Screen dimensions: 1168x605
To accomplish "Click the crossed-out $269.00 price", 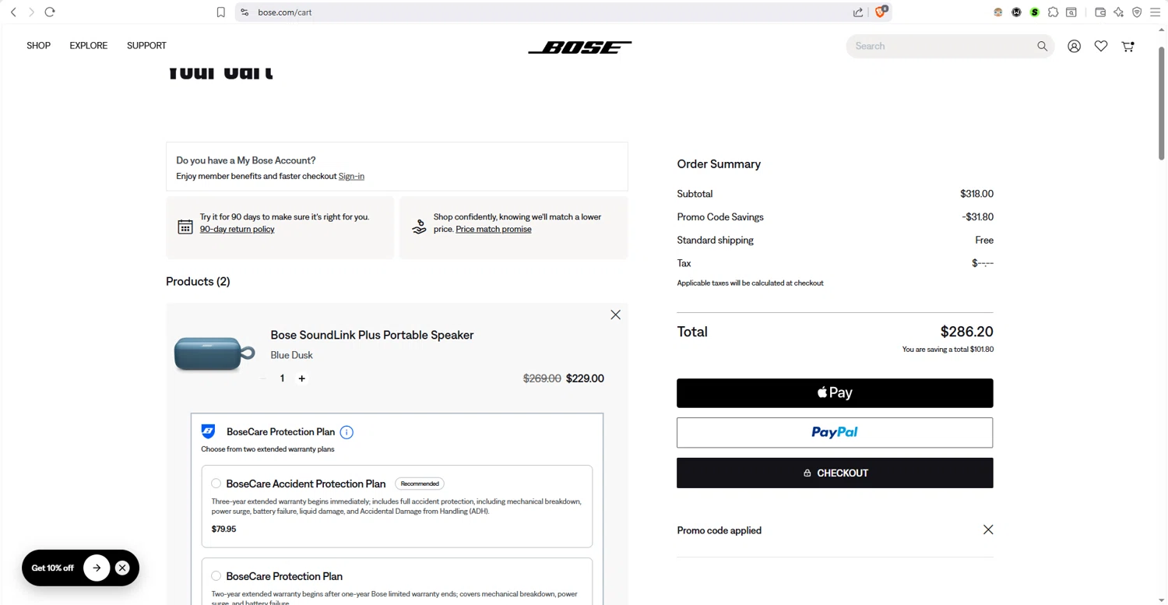I will click(542, 378).
